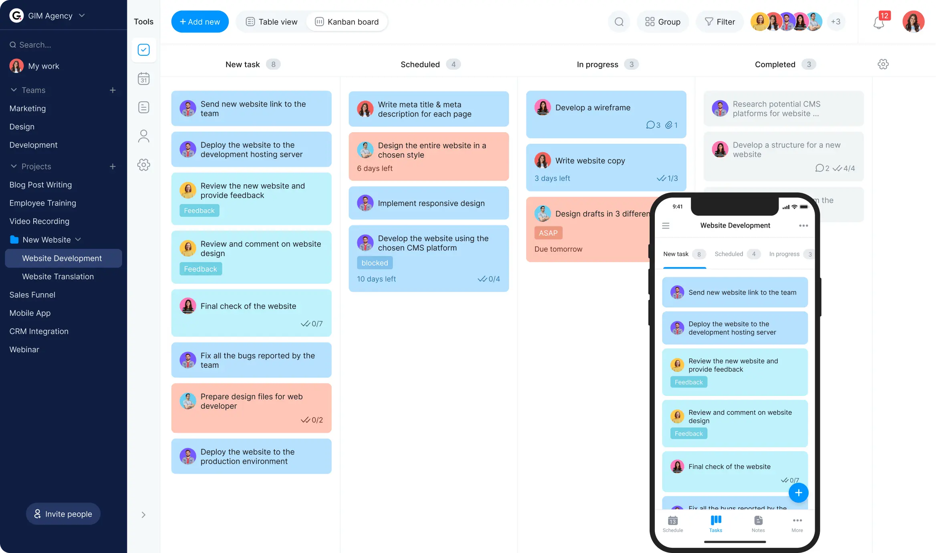Expand the Projects section in sidebar
Screen dimensions: 936x553
(x=14, y=167)
